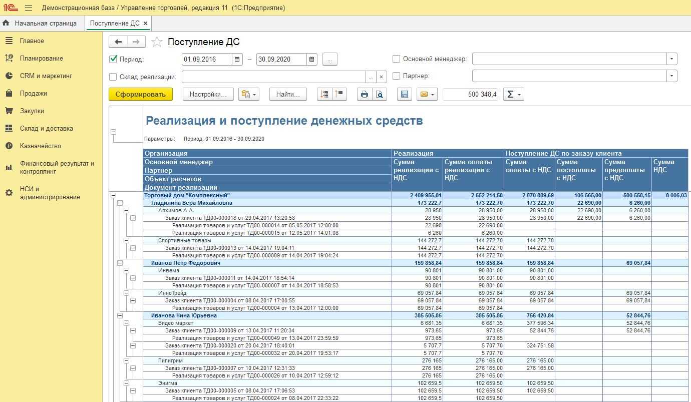Click Поступление ДС по заказу клиента header

click(x=596, y=153)
